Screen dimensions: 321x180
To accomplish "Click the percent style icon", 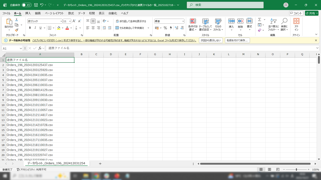I will pyautogui.click(x=165, y=28).
